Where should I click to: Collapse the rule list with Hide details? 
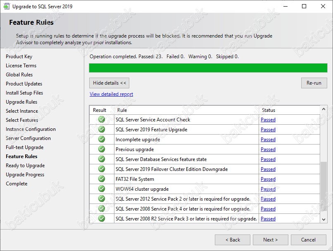point(109,83)
